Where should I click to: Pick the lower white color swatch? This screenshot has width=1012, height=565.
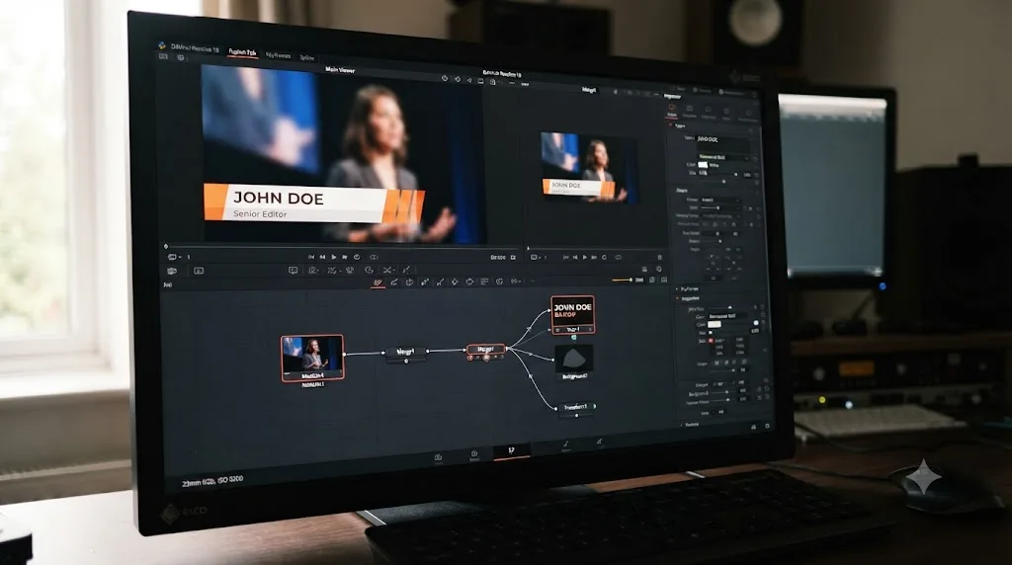[x=715, y=324]
